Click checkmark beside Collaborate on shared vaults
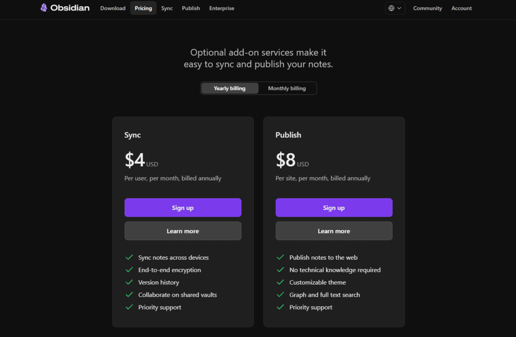The height and width of the screenshot is (337, 516). click(130, 295)
